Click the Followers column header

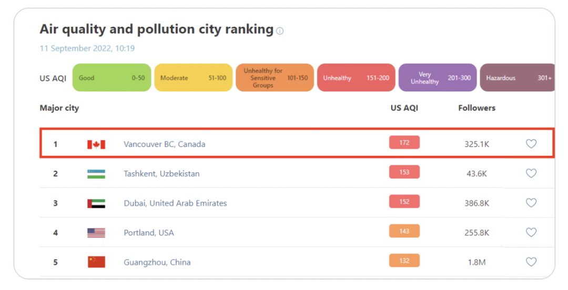(476, 108)
